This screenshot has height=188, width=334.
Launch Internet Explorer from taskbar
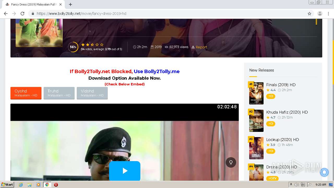pyautogui.click(x=21, y=185)
